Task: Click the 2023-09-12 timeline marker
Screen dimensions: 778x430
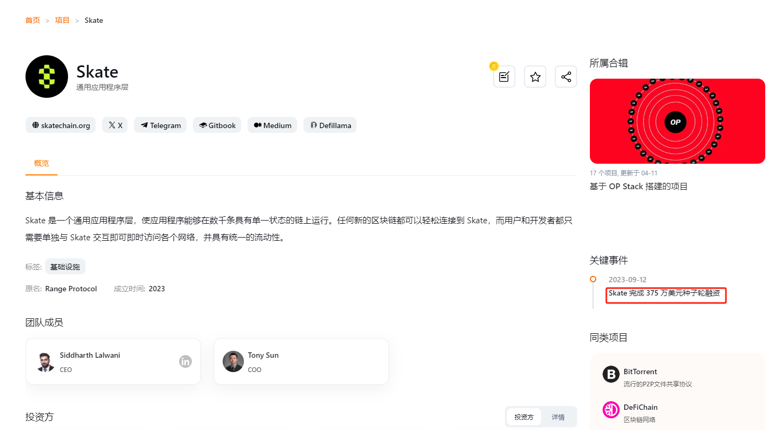Action: point(593,279)
